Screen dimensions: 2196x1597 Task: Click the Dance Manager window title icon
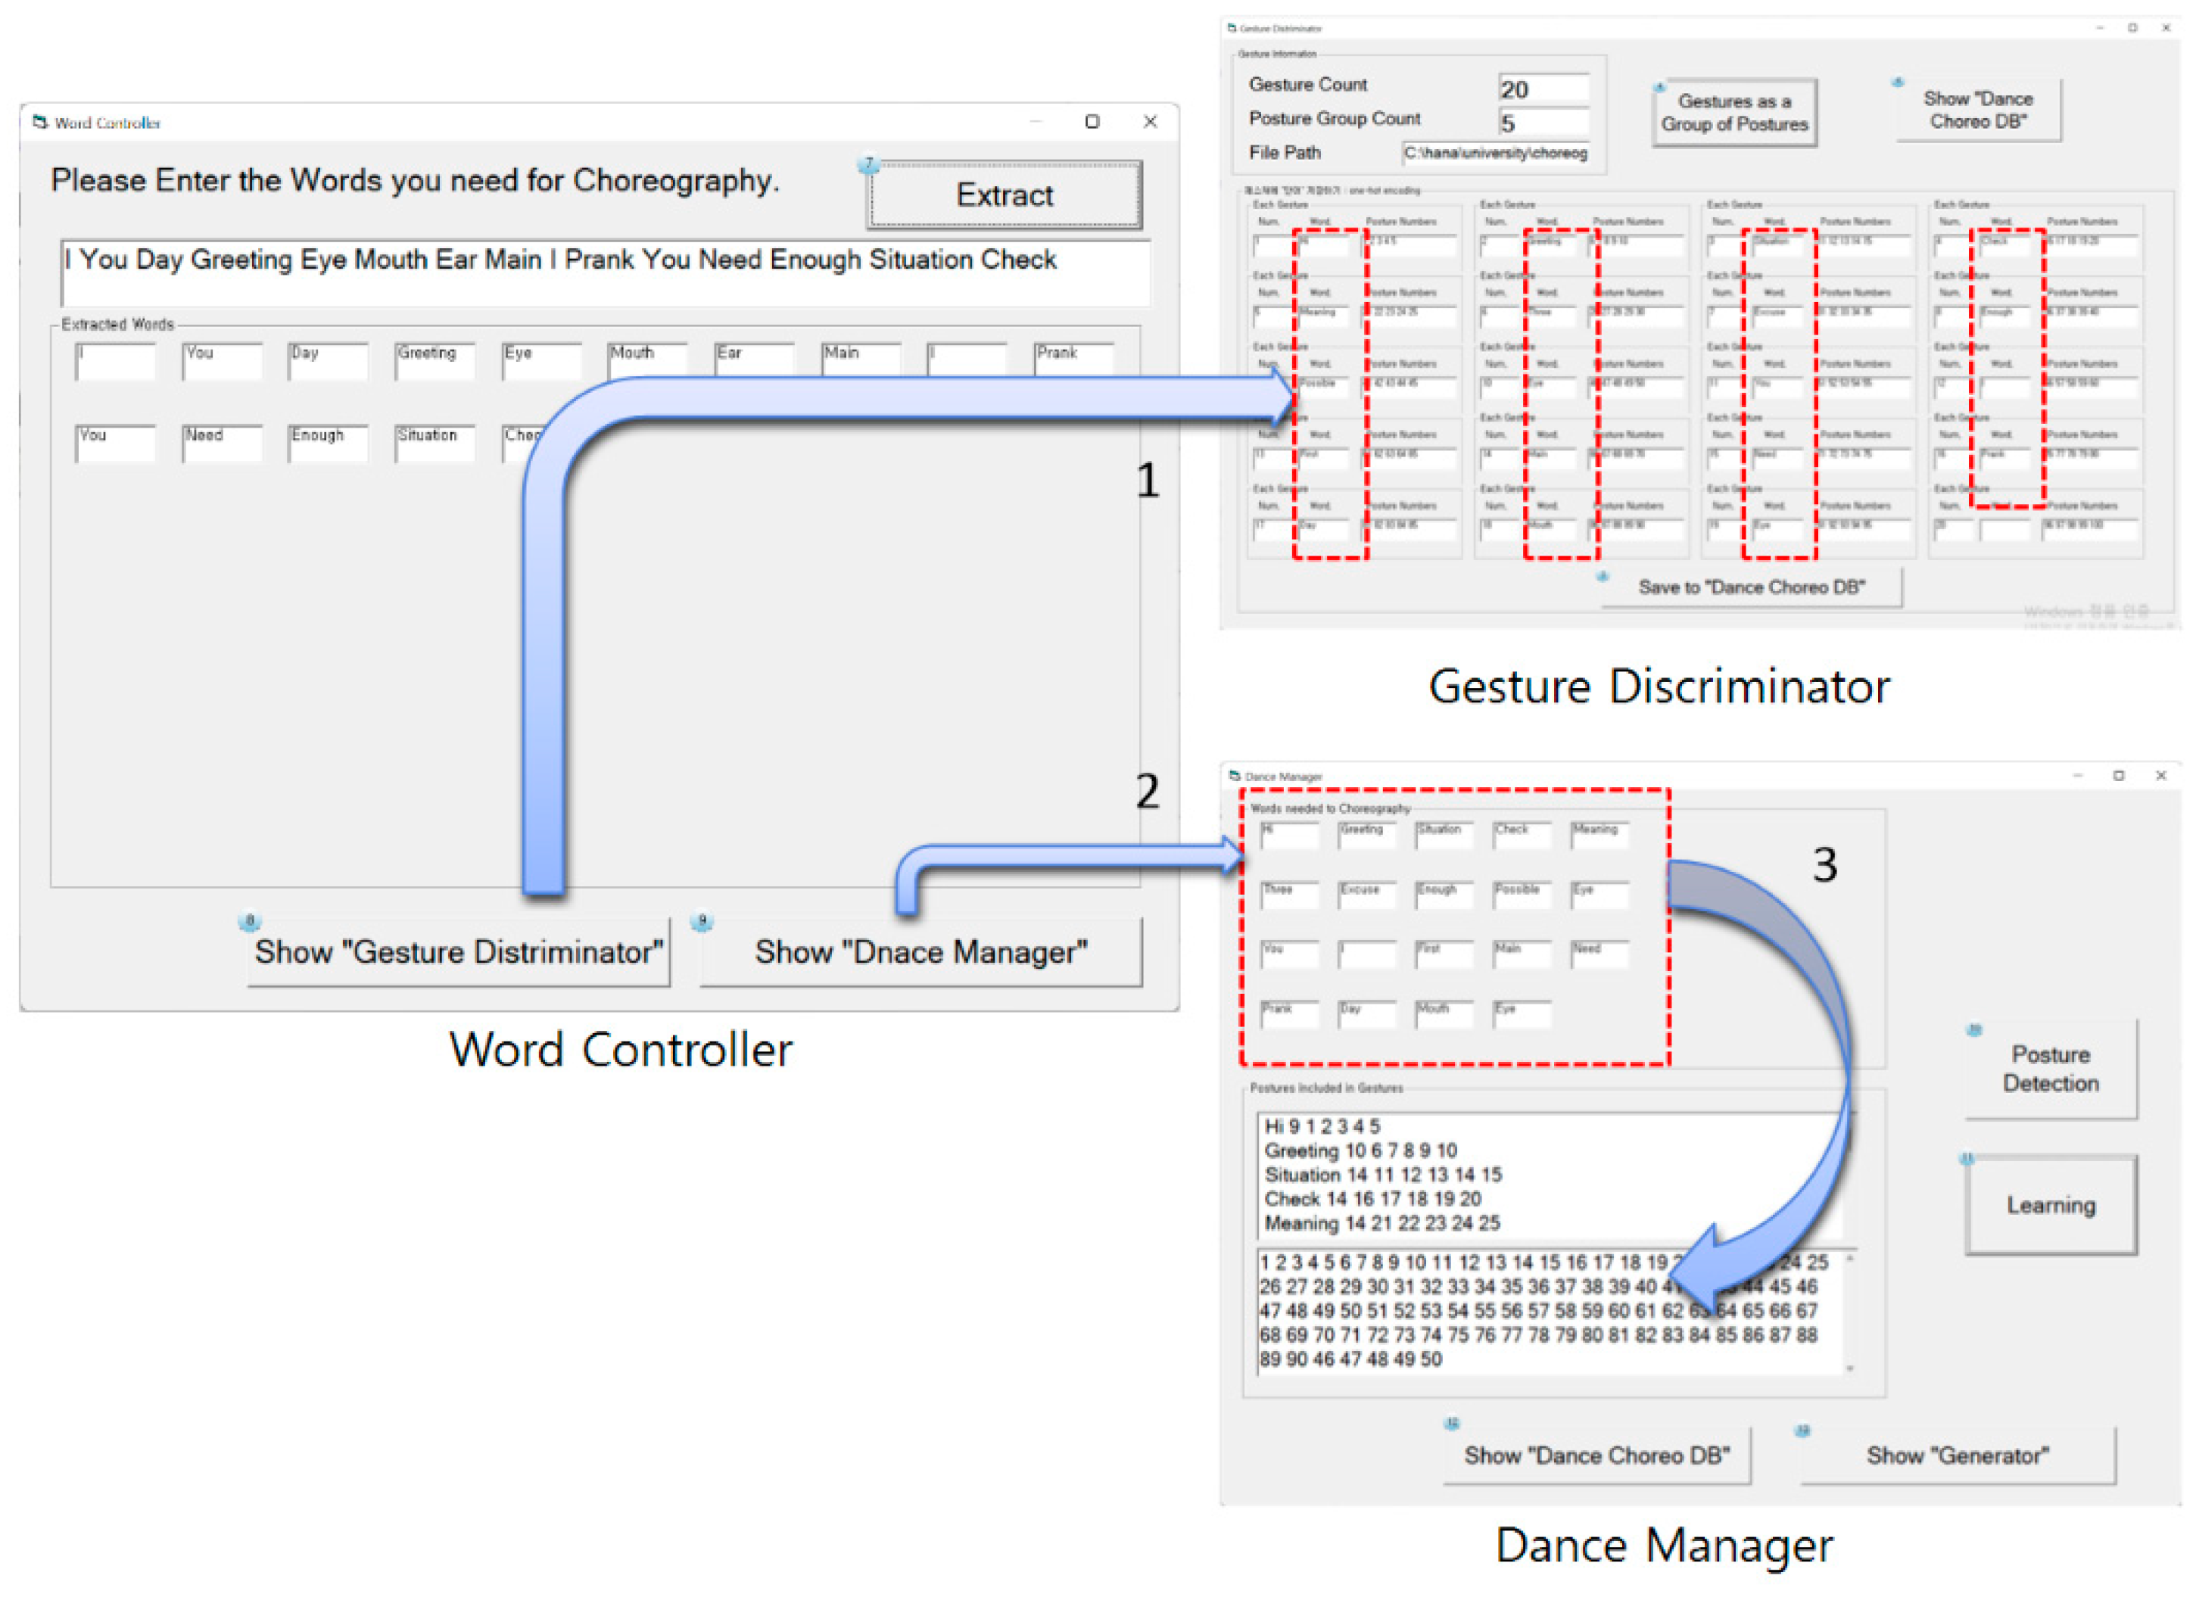(x=1235, y=777)
